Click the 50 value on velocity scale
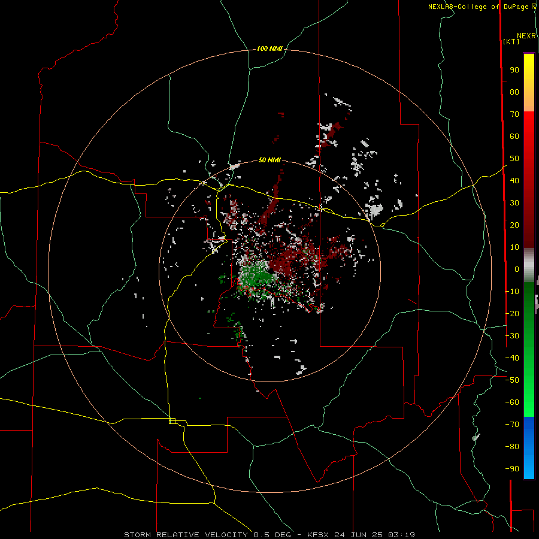This screenshot has height=539, width=539. click(514, 159)
